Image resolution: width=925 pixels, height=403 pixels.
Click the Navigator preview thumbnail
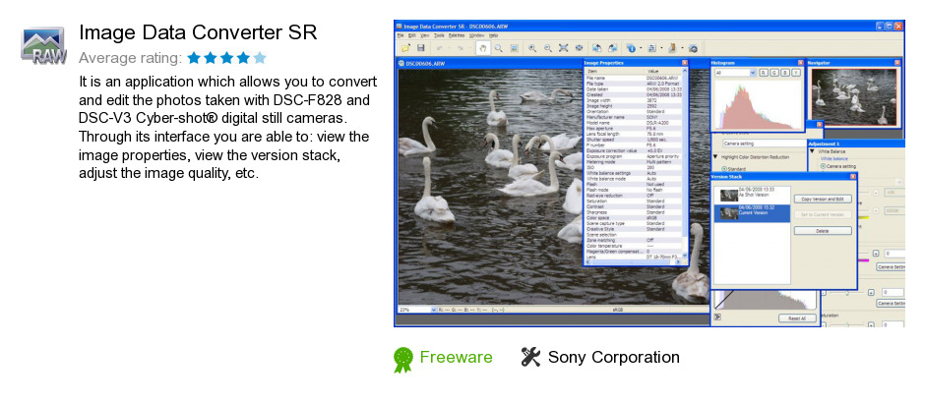(x=854, y=97)
